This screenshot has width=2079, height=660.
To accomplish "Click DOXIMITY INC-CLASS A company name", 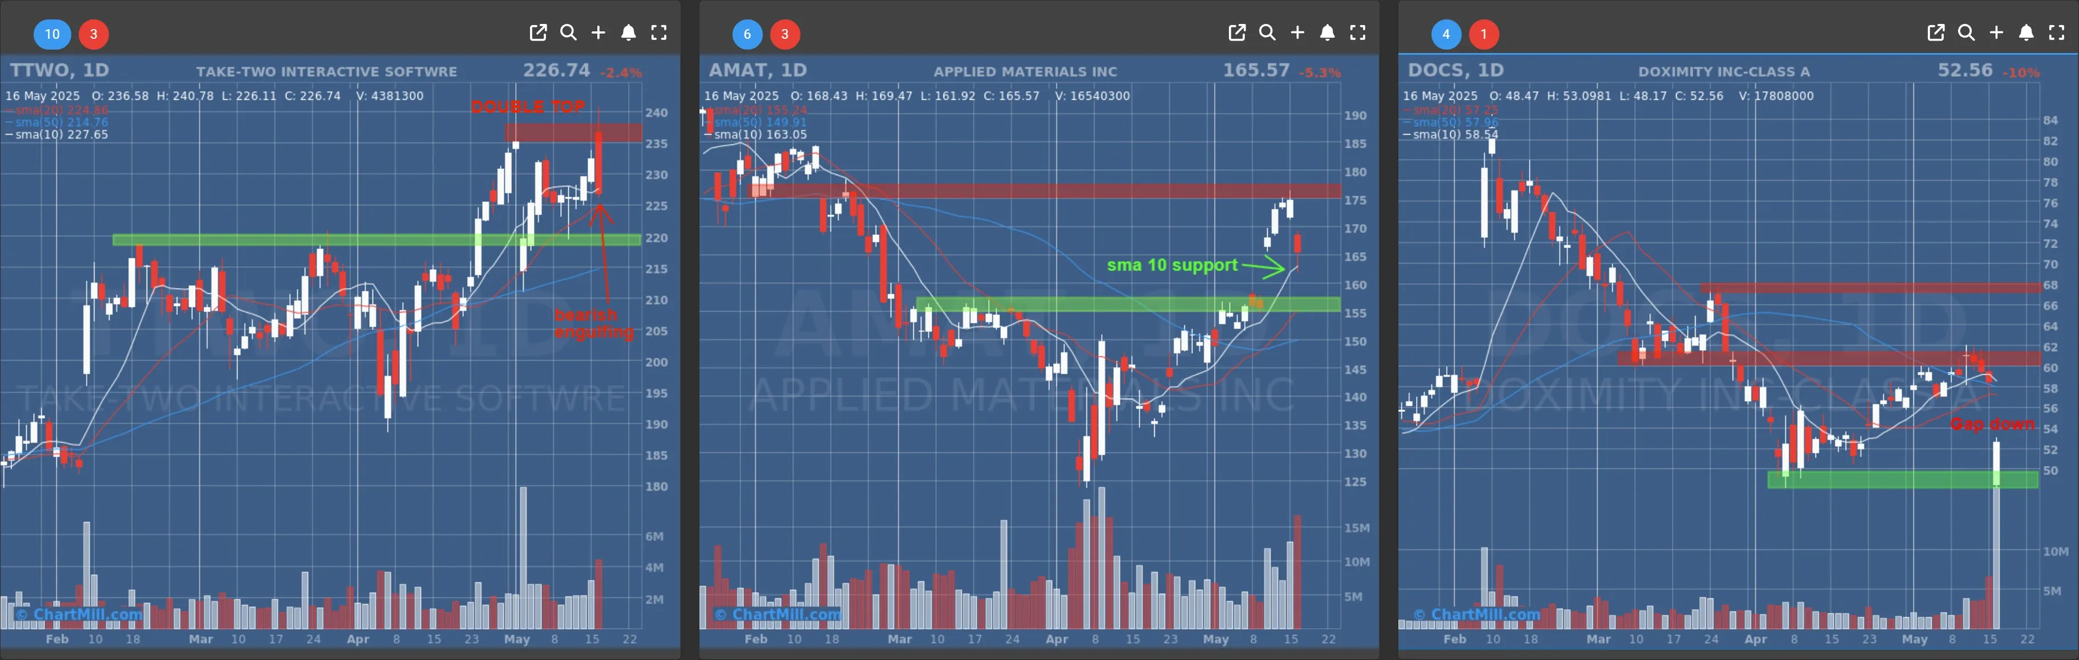I will [x=1724, y=72].
